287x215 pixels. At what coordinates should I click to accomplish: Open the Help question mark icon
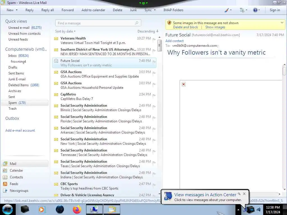(x=255, y=10)
